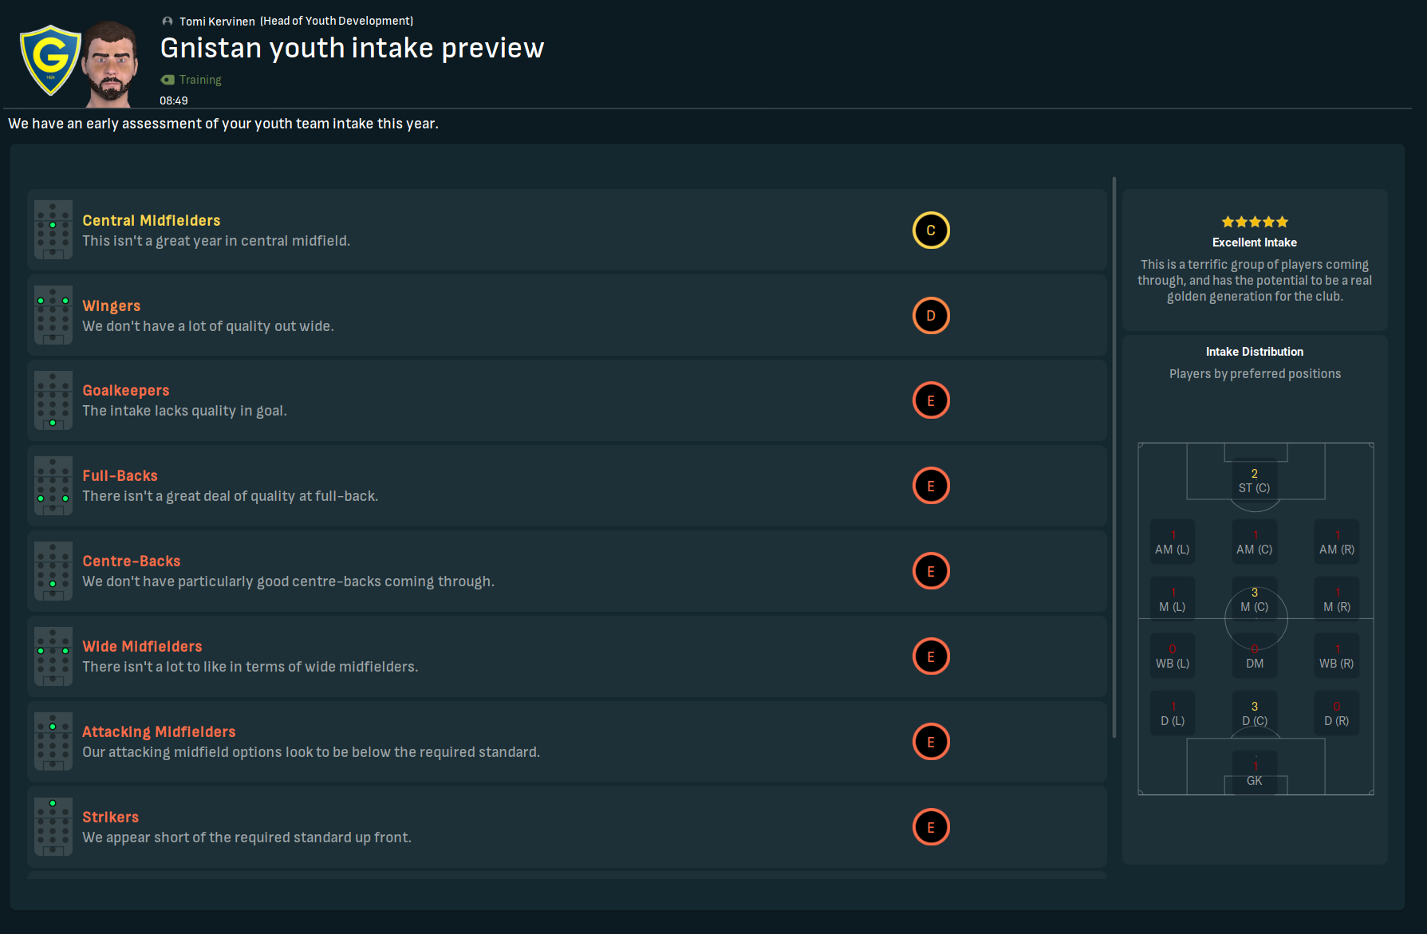Click the WB (L) position box
This screenshot has width=1427, height=934.
[x=1173, y=656]
